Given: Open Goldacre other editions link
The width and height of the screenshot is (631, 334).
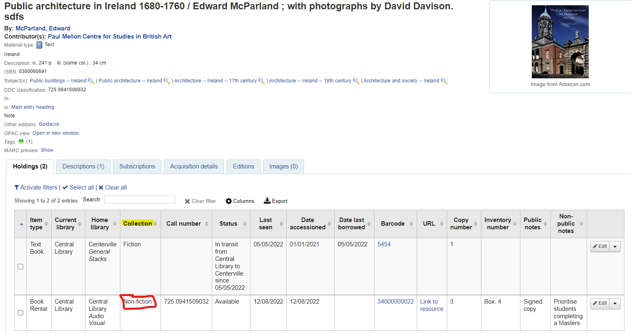Looking at the screenshot, I should pyautogui.click(x=49, y=124).
